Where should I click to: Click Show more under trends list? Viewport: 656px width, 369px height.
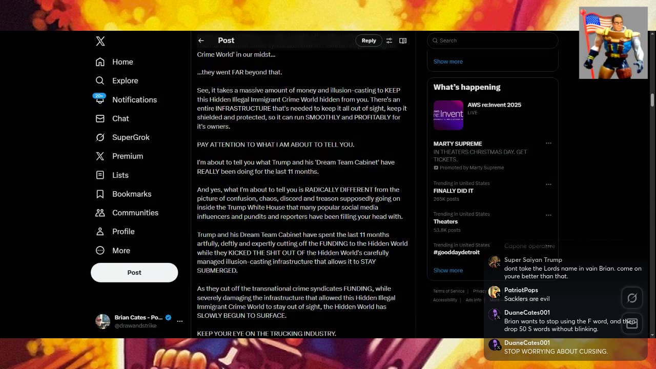[x=448, y=270]
